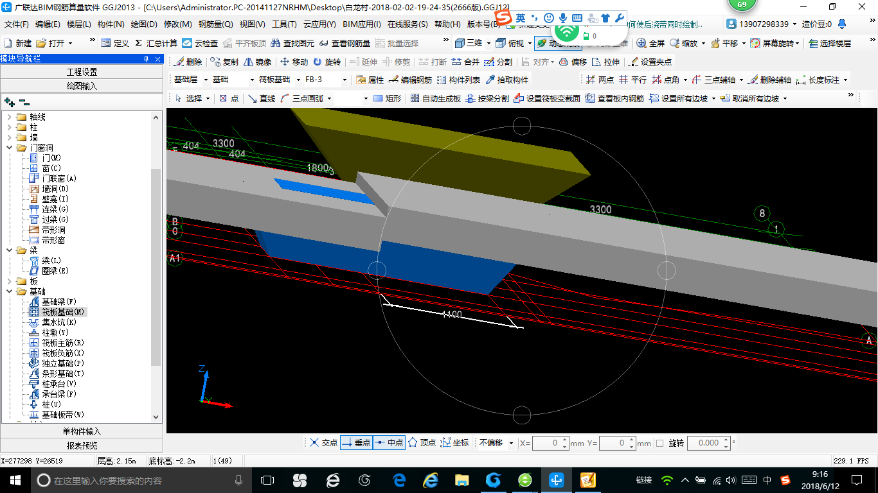Open a file with 打开 button
This screenshot has height=493, width=878.
pyautogui.click(x=53, y=43)
